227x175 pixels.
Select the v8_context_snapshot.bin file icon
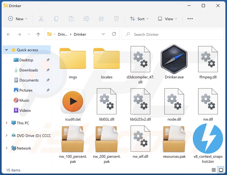tap(208, 139)
